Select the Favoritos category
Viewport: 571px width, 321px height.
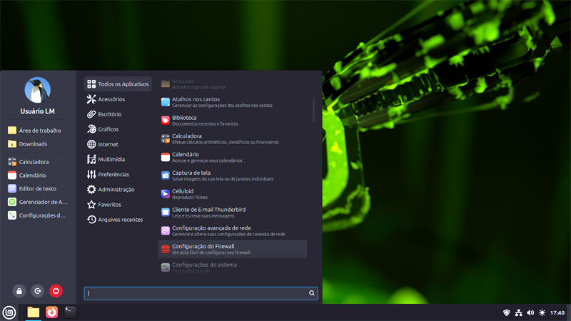point(118,205)
